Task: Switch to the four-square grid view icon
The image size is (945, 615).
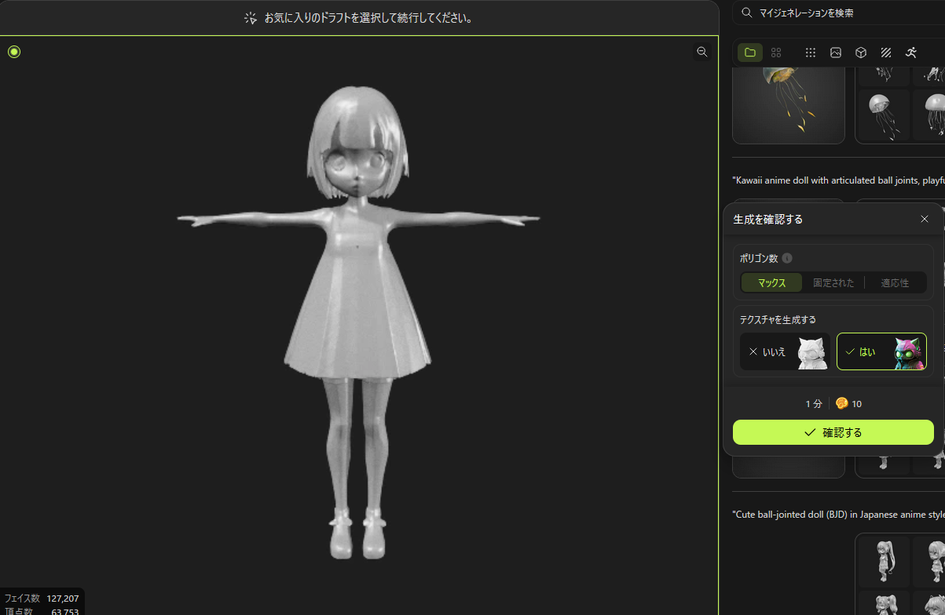Action: click(x=776, y=53)
